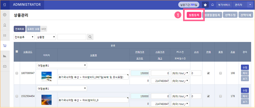The height and width of the screenshot is (108, 255).
Task: Click sale price field for product 1807069947
Action: (x=140, y=73)
